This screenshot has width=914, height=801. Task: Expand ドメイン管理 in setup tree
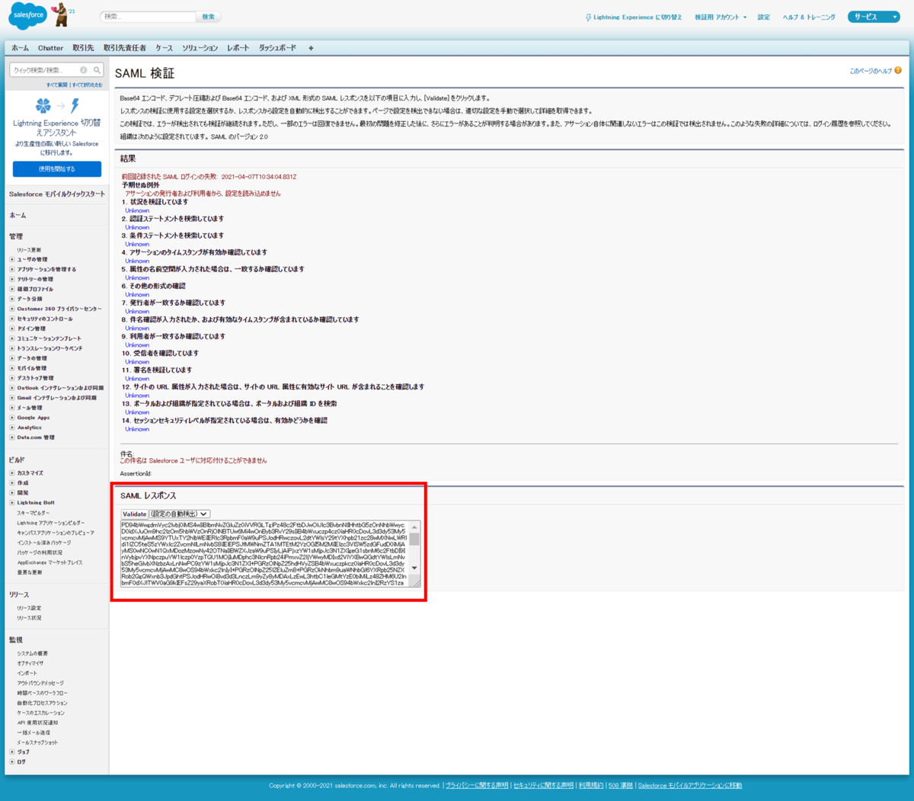[x=12, y=328]
